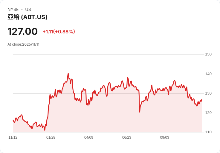Click the 亞培 (ABT.US) stock title
This screenshot has height=153, width=220.
click(27, 17)
